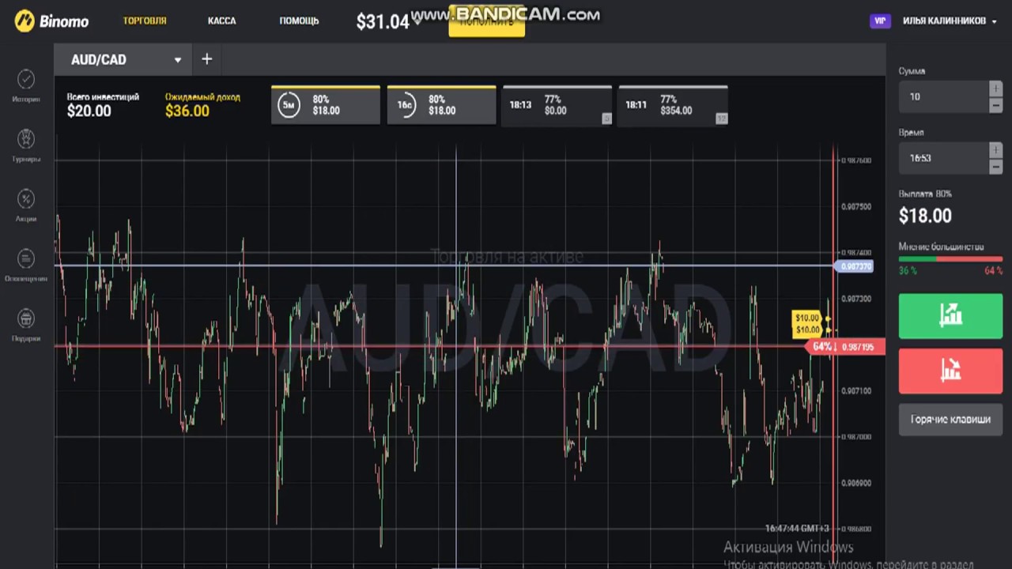Click the 5м timer circle icon

[x=289, y=105]
